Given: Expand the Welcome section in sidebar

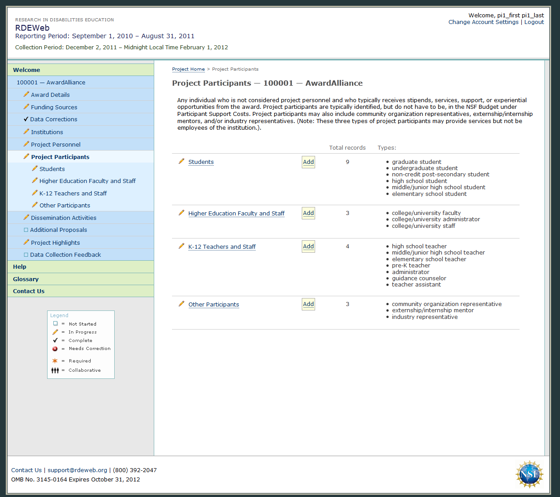Looking at the screenshot, I should coord(27,70).
